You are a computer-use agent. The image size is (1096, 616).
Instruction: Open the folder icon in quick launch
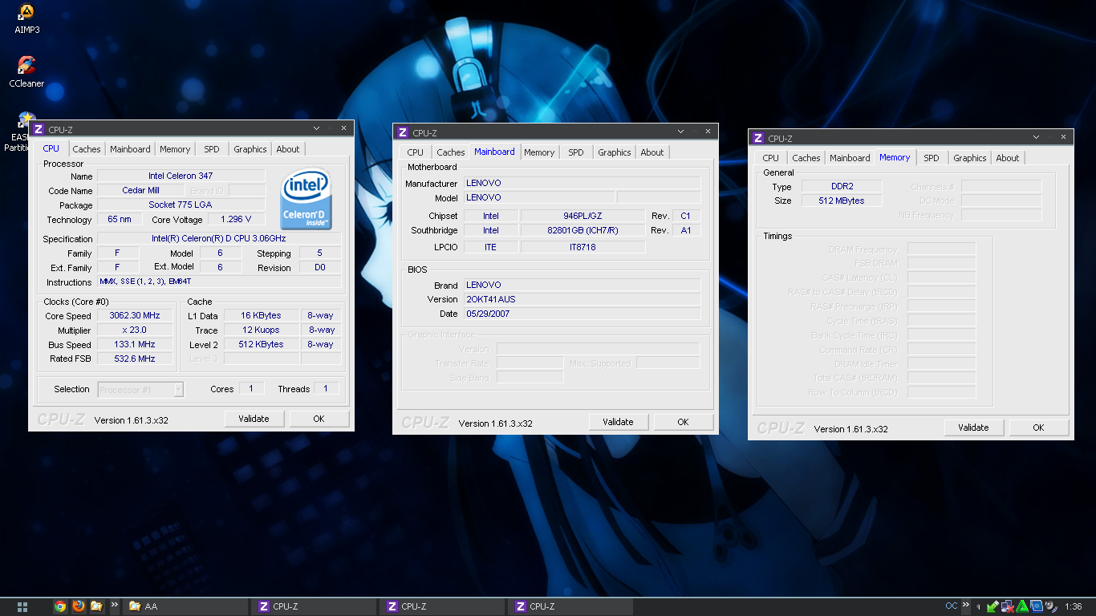(95, 606)
